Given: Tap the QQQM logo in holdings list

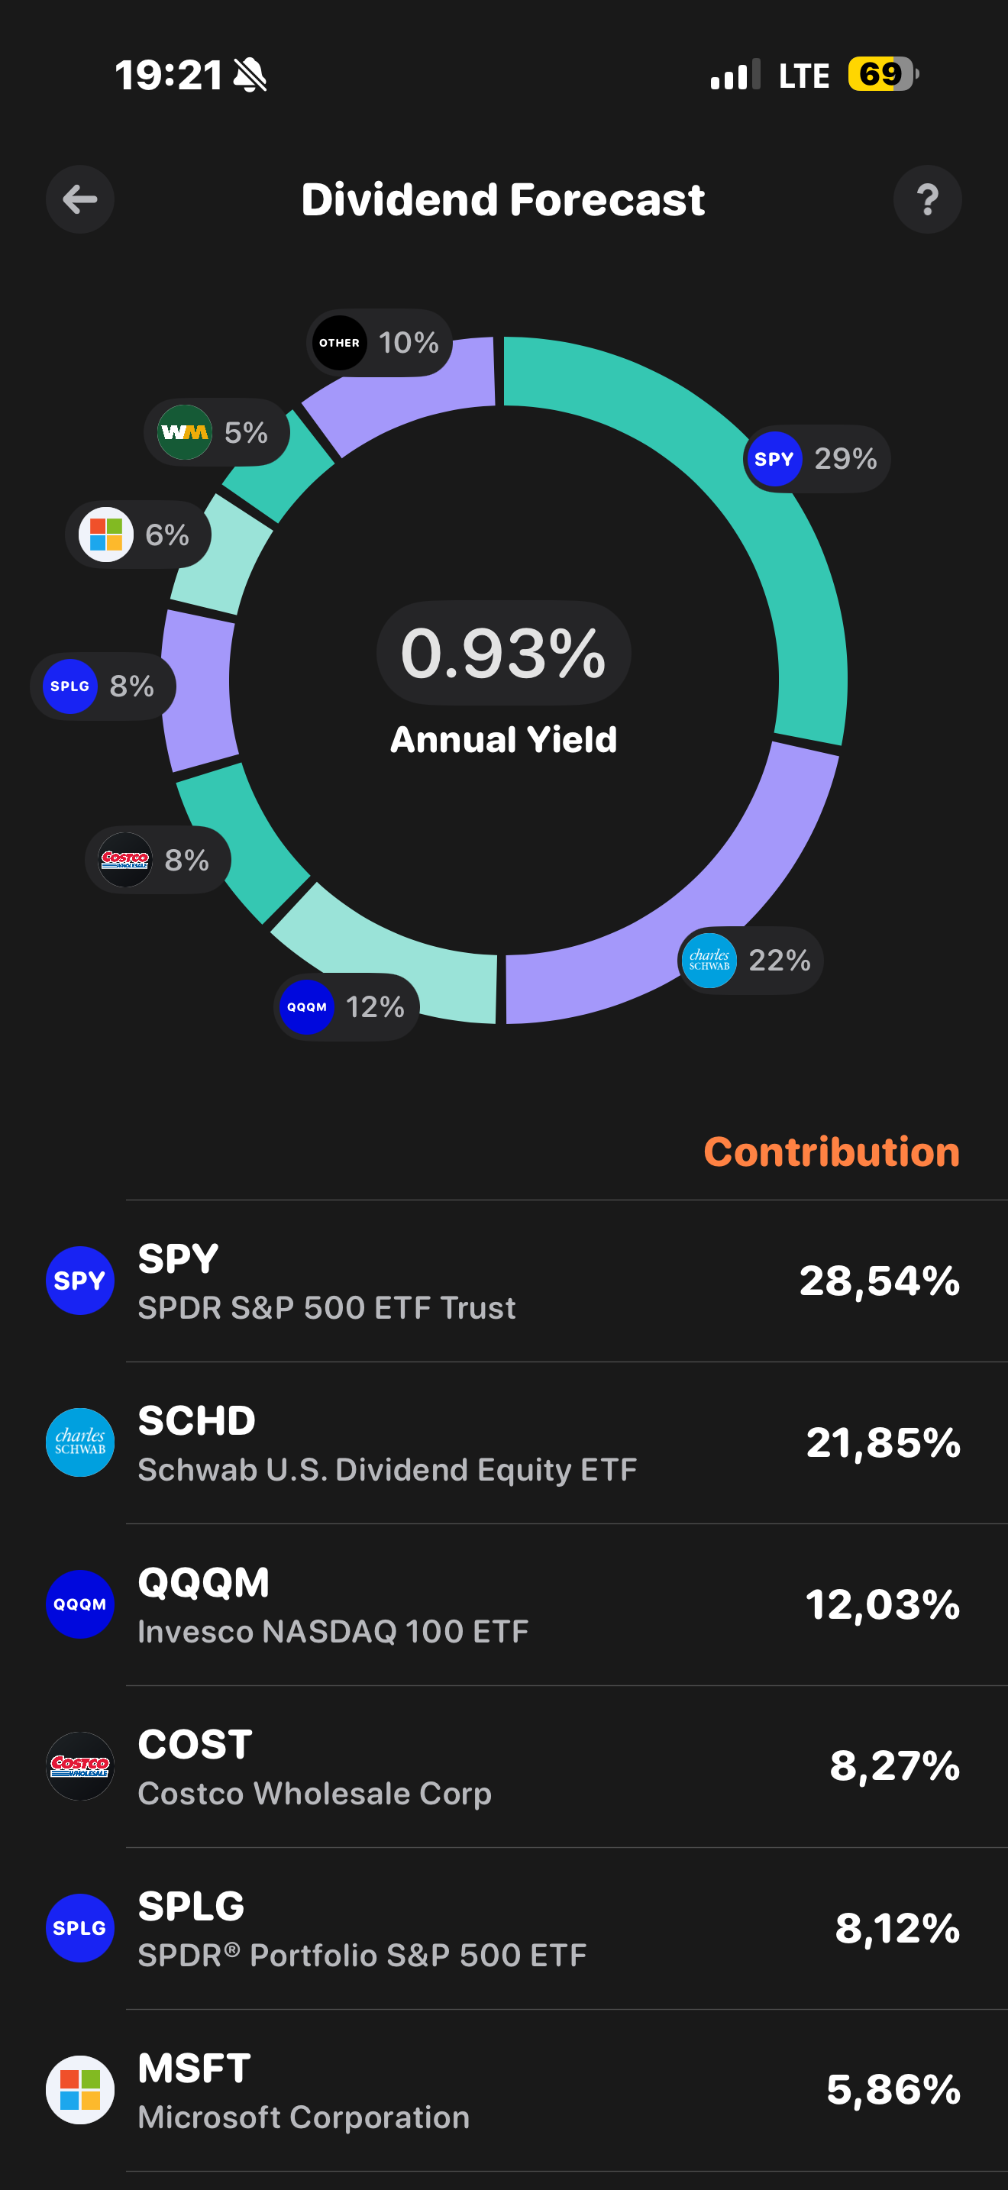Looking at the screenshot, I should [80, 1604].
